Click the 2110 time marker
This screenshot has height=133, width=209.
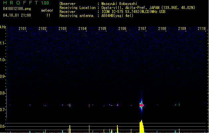click(x=202, y=29)
